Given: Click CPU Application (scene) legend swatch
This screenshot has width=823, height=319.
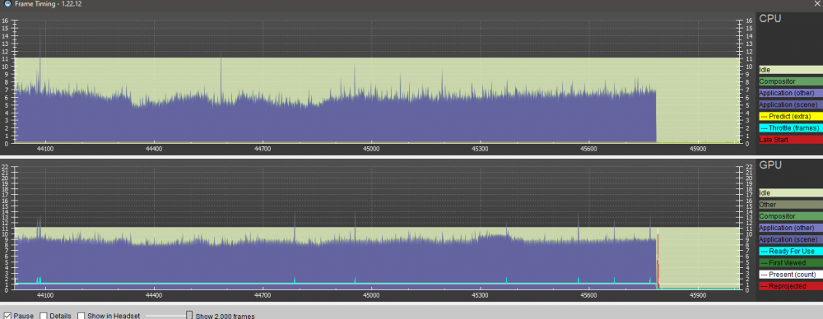Looking at the screenshot, I should tap(790, 104).
